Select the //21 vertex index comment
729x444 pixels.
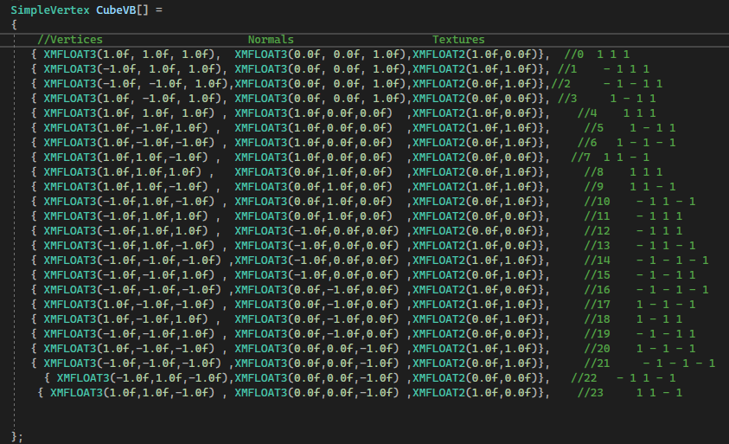(597, 364)
